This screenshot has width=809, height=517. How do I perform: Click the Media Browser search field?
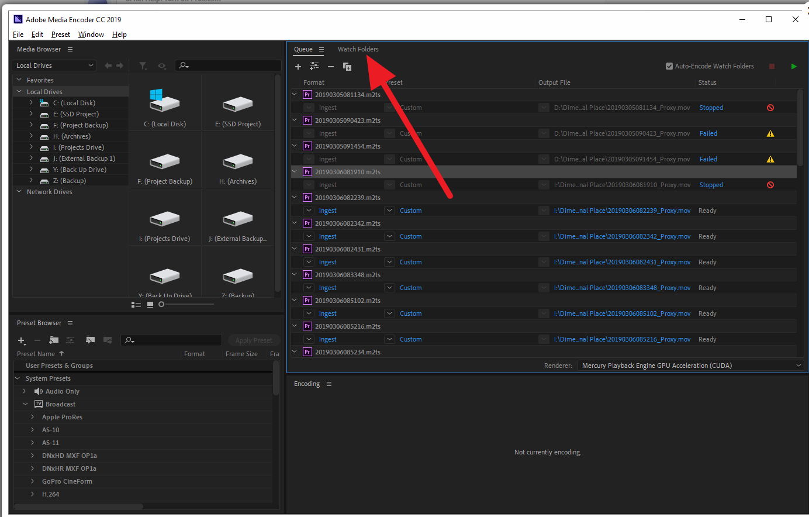pos(228,66)
